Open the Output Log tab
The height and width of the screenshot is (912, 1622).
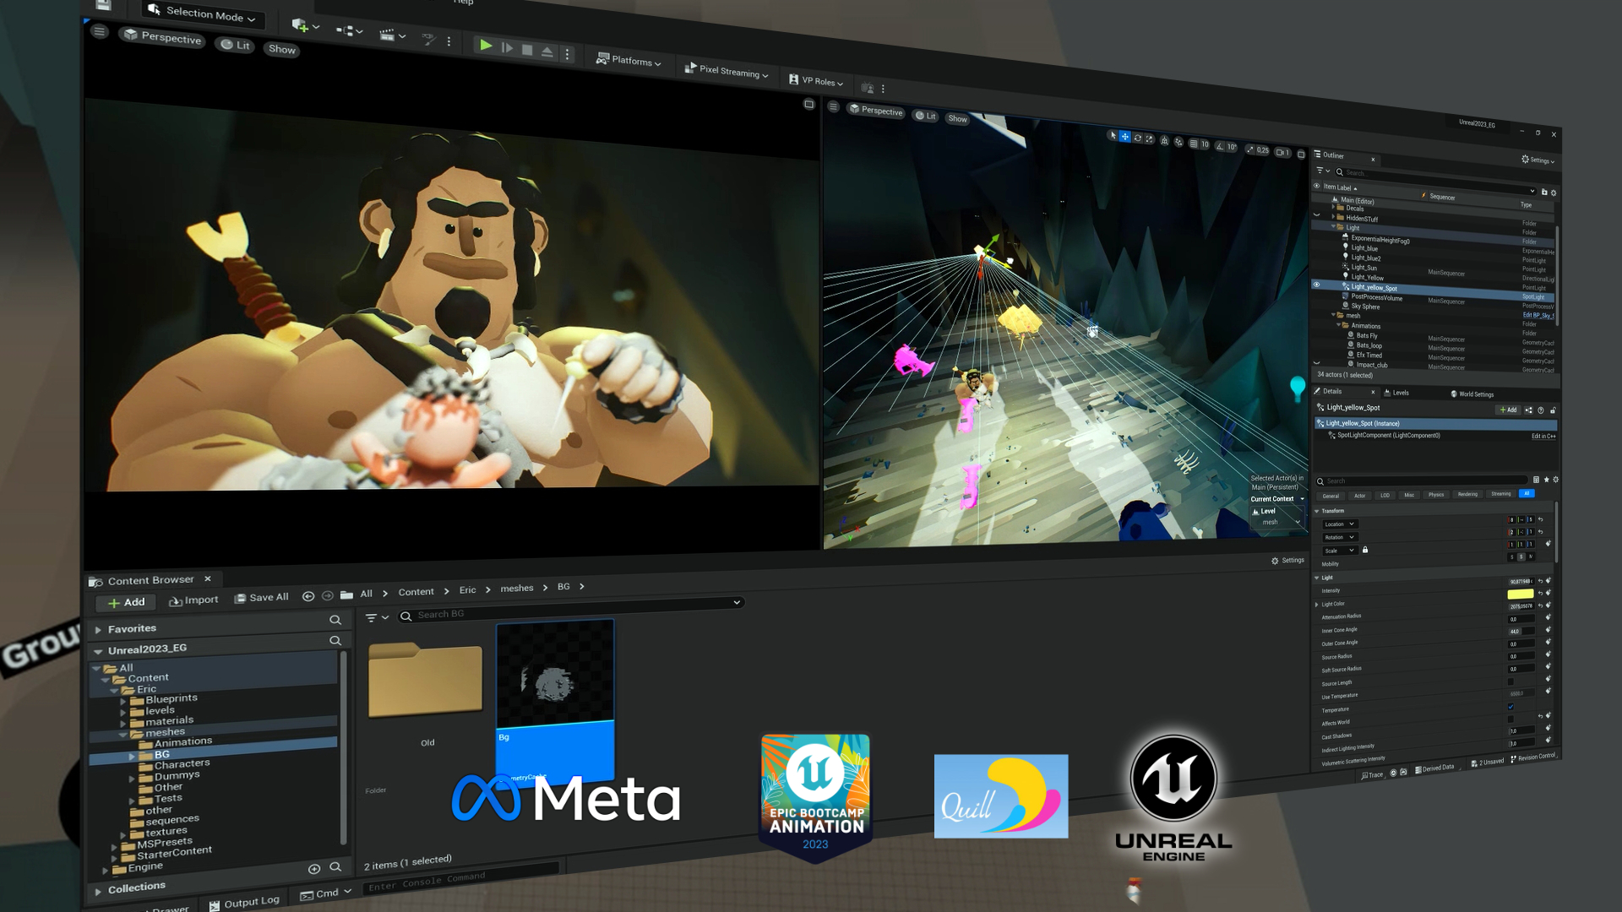[x=245, y=902]
